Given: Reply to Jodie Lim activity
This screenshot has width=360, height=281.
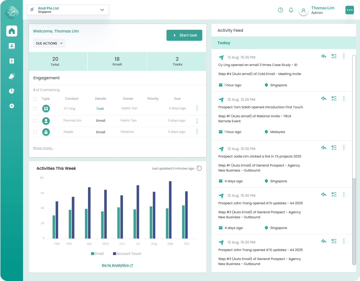Looking at the screenshot, I should point(324,147).
